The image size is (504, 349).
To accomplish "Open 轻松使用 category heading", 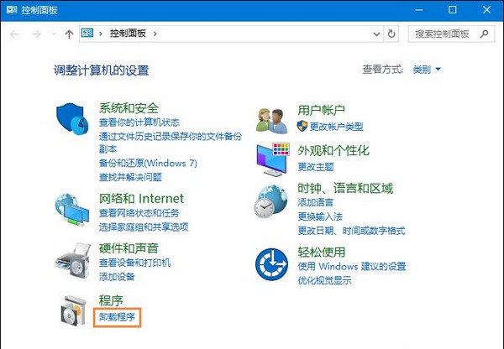I will [x=321, y=253].
